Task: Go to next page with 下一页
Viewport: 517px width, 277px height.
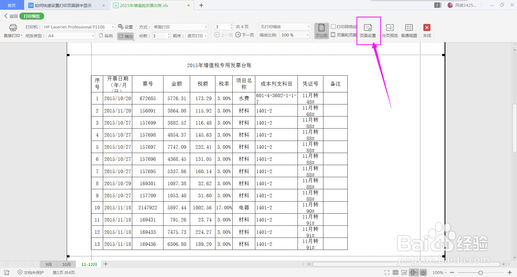Action: (244, 35)
